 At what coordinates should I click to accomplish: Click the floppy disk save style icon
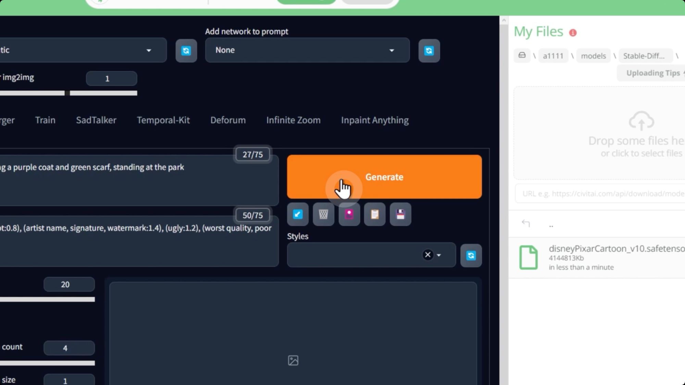click(400, 215)
